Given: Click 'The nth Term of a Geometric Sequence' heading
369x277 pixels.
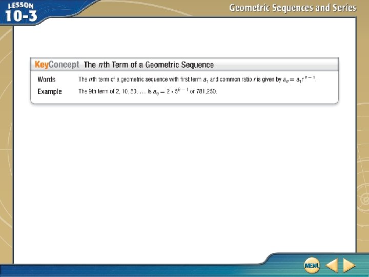Looking at the screenshot, I should click(x=149, y=65).
